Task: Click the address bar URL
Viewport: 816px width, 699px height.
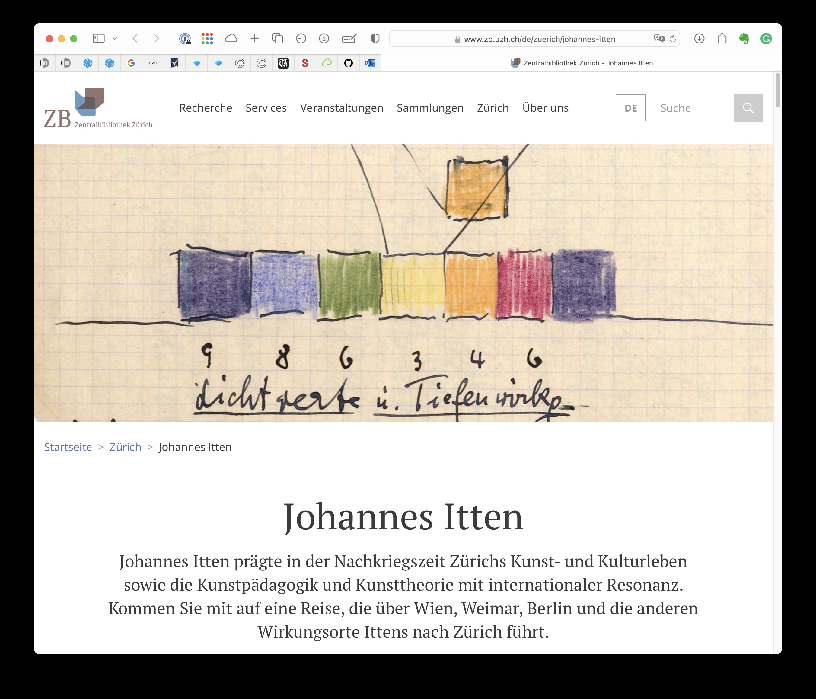Action: [x=540, y=39]
